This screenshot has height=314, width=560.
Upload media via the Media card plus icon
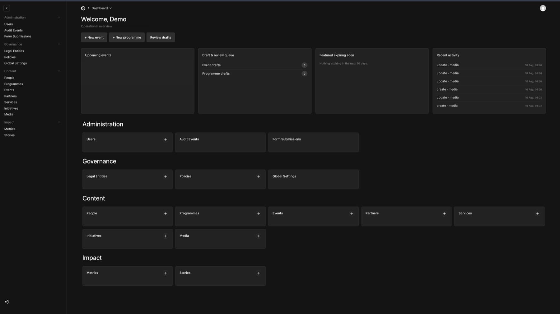click(259, 236)
